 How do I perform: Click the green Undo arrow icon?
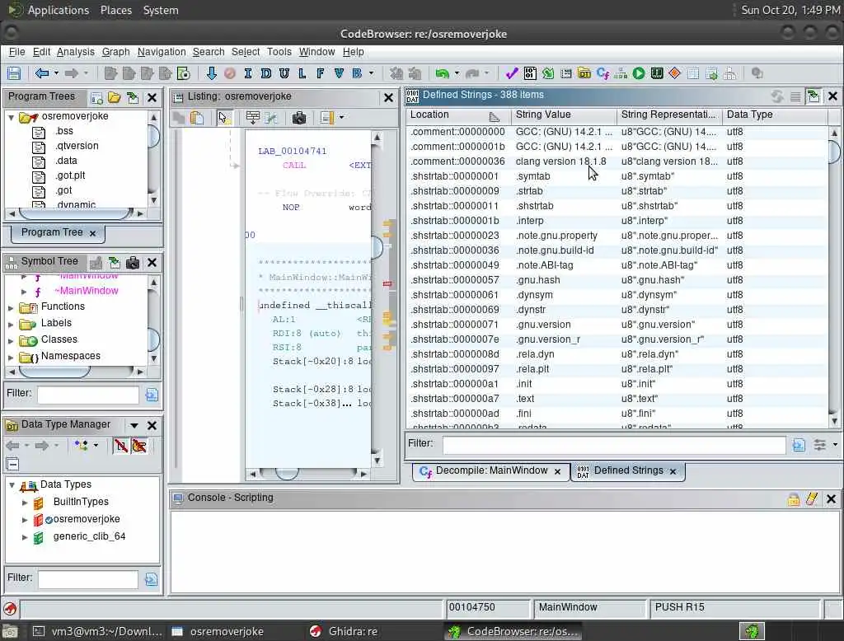click(x=443, y=73)
